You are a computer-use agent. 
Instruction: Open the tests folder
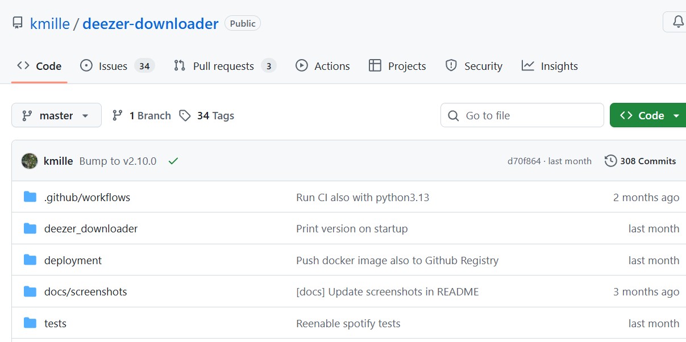point(55,323)
